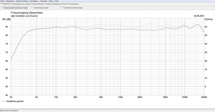Switch to the Polarplots tab
The width and height of the screenshot is (215, 112).
coord(49,4)
